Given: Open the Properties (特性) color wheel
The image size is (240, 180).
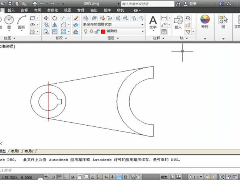Looking at the screenshot, I should [205, 21].
